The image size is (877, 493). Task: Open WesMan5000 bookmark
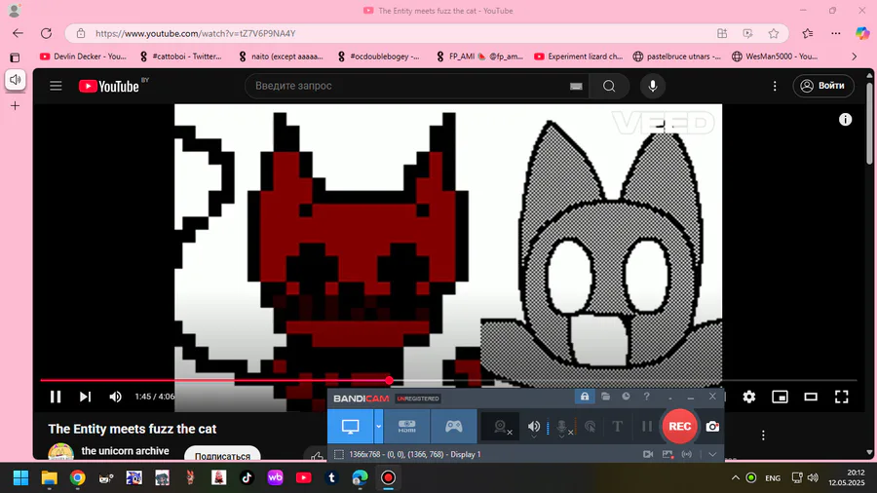click(x=775, y=57)
